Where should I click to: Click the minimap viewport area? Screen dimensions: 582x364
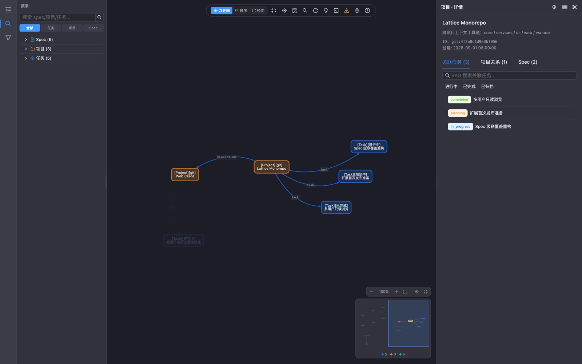[x=409, y=324]
